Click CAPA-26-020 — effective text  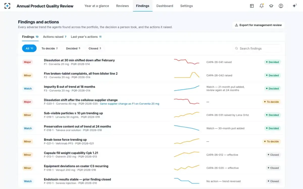tap(222, 168)
